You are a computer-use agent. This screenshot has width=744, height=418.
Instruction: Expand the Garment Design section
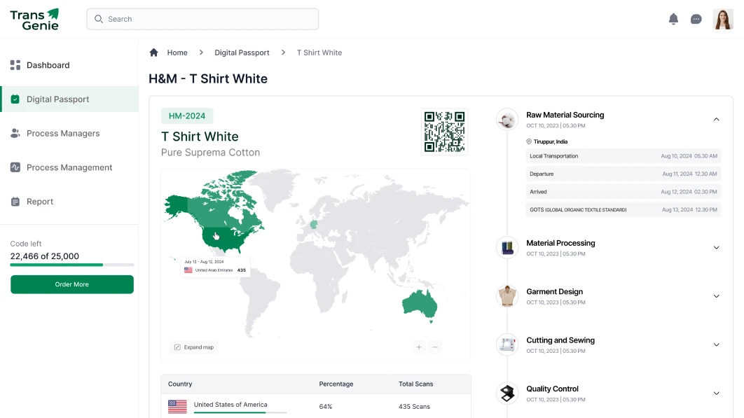tap(717, 296)
